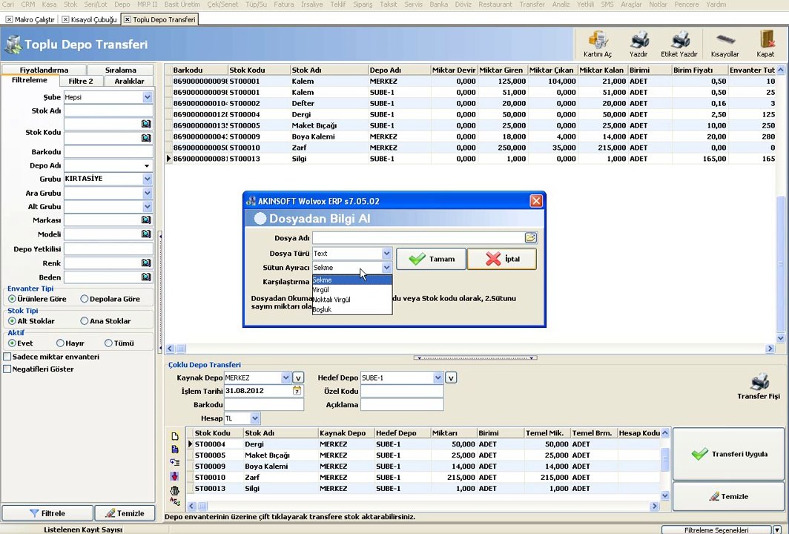Click Temizle button next to Filtrele

point(125,513)
